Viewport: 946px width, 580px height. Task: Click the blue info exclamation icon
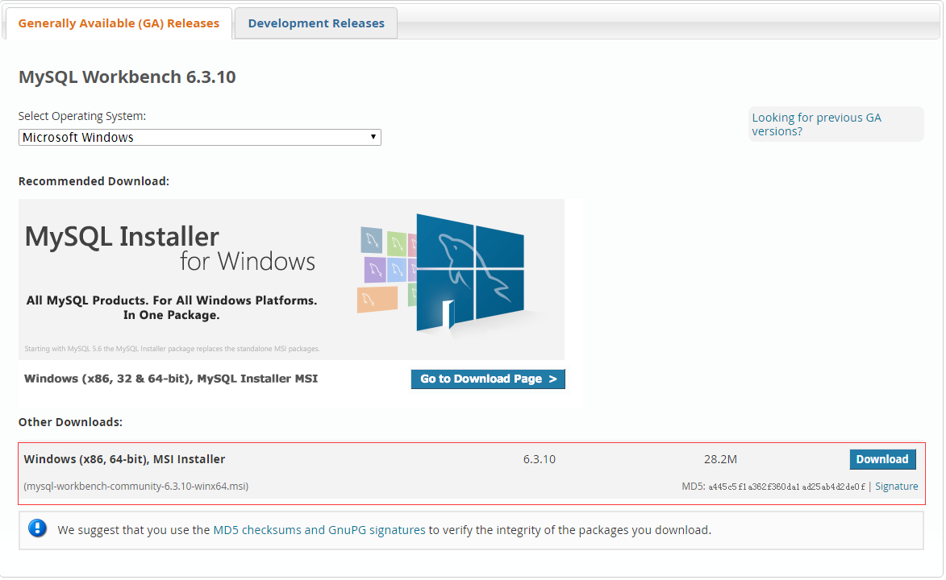[37, 528]
